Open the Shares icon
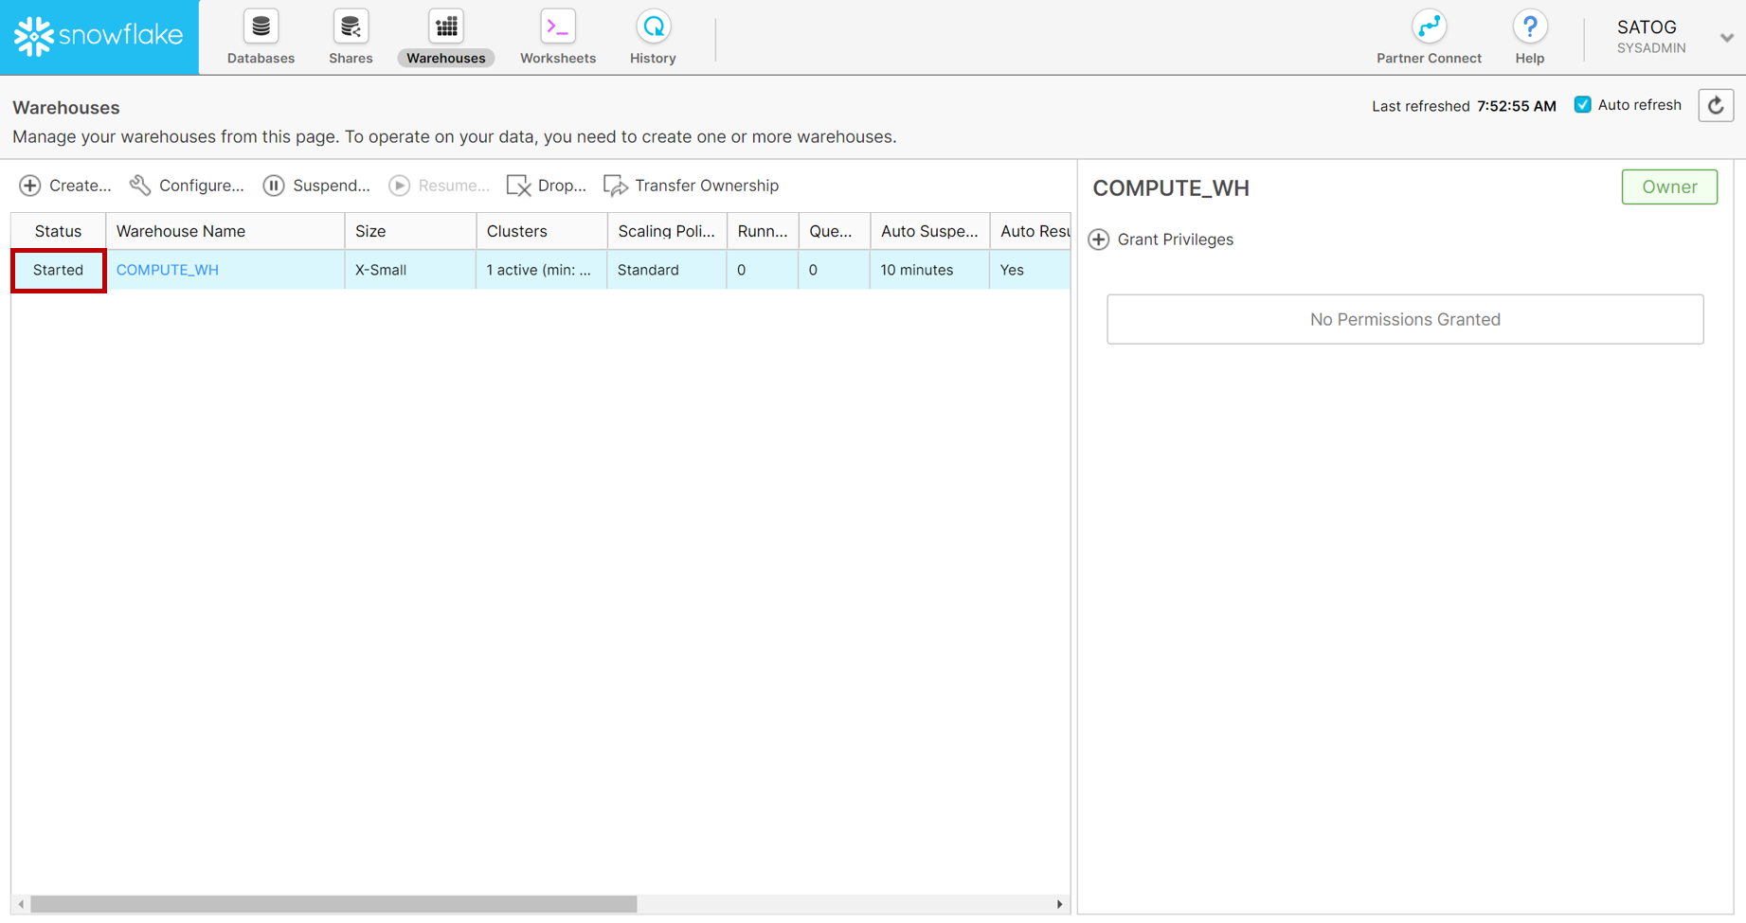The image size is (1746, 923). click(351, 27)
